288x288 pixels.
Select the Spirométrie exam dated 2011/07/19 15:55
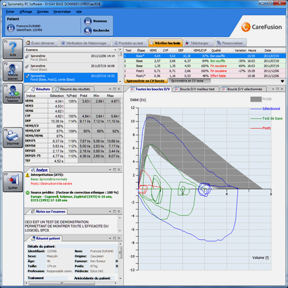pos(71,77)
